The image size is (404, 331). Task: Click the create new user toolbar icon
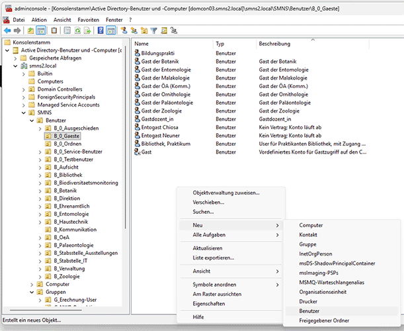click(124, 30)
